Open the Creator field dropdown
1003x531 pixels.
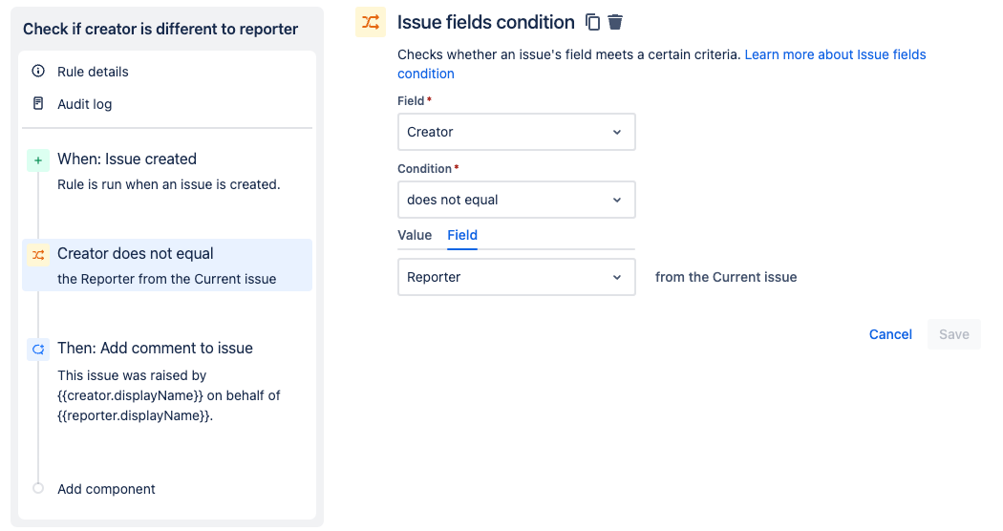[x=516, y=132]
